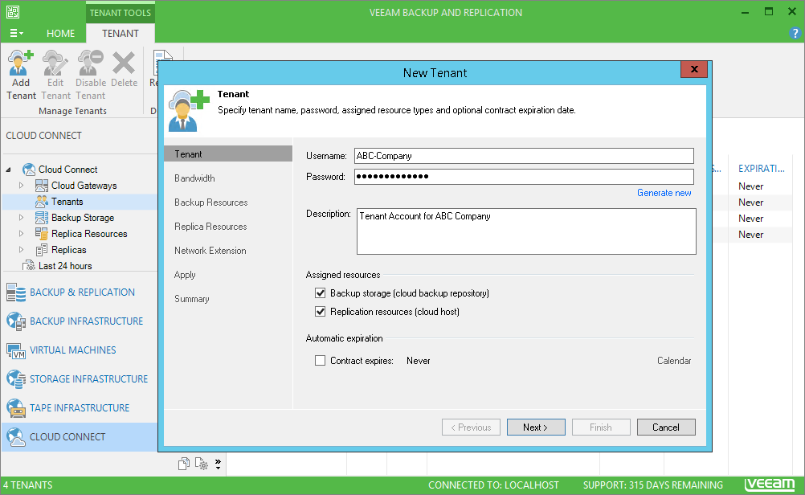Click the Cancel button
Viewport: 805px width, 495px height.
666,427
